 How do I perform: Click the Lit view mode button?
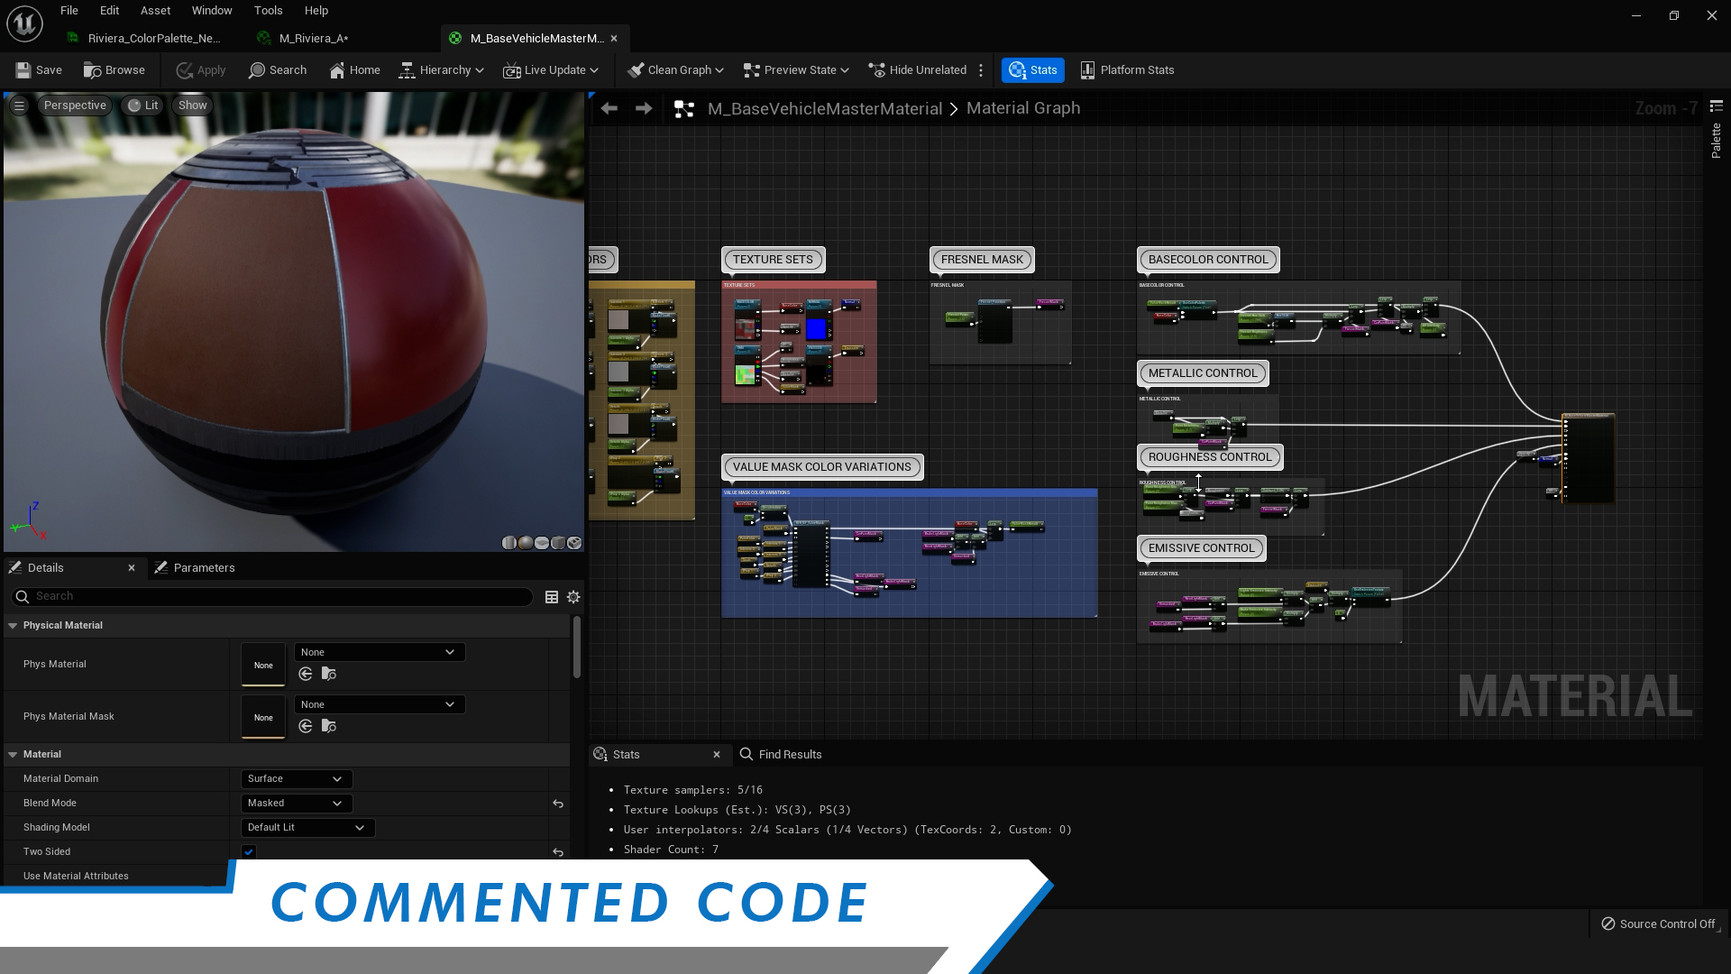click(142, 106)
